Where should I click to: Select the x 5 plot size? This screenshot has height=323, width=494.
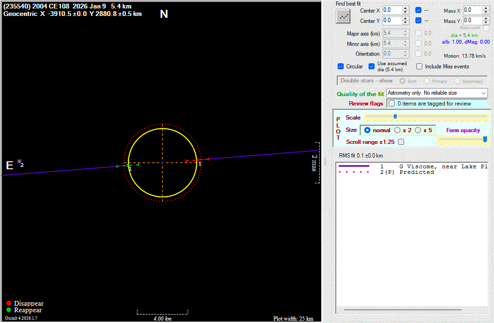[x=418, y=130]
